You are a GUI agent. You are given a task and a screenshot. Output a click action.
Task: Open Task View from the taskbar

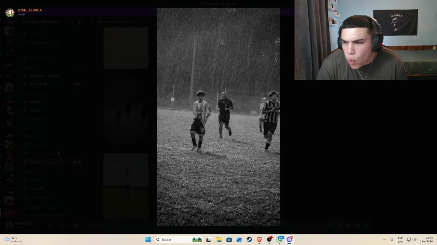click(x=209, y=240)
